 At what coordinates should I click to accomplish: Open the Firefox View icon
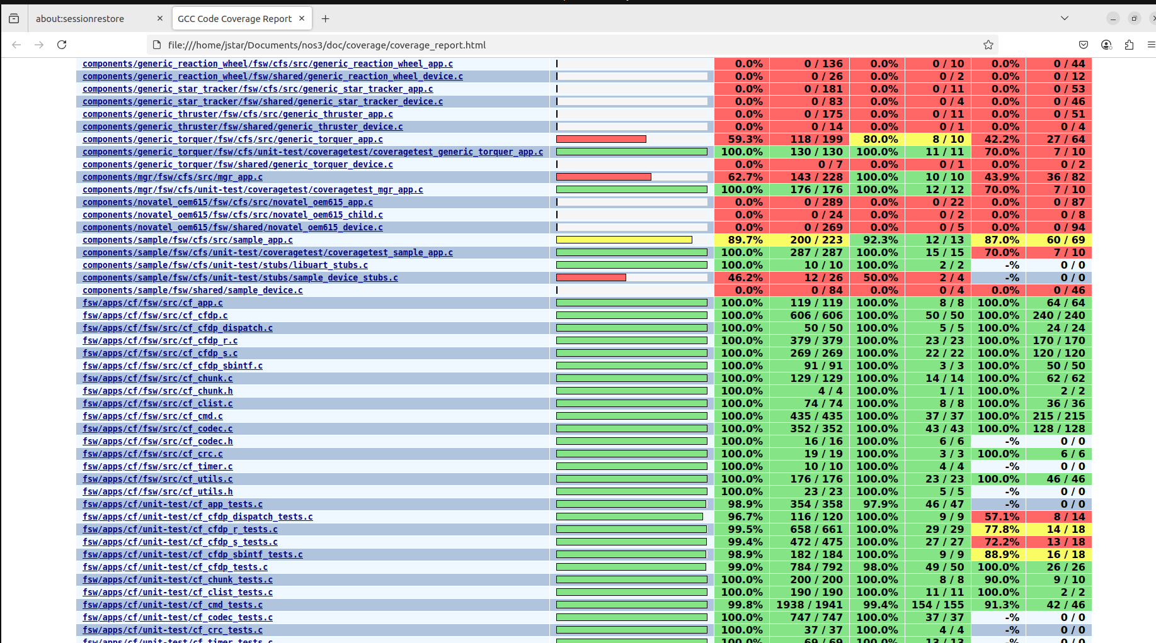[14, 18]
